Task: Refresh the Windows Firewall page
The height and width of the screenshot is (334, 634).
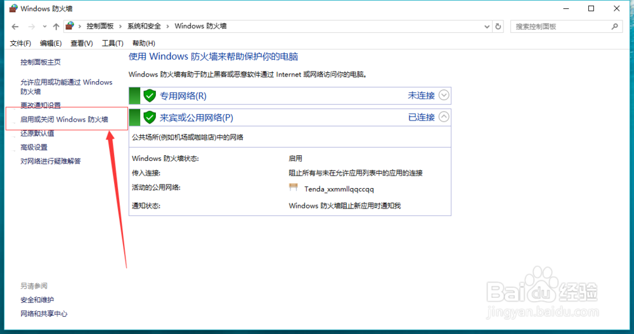Action: point(498,27)
